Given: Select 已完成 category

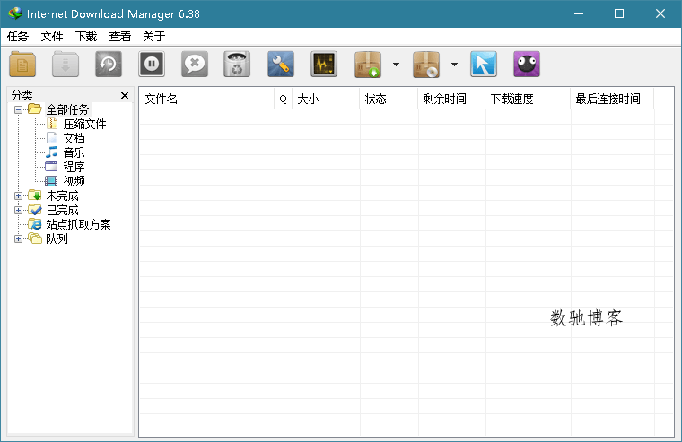Looking at the screenshot, I should click(62, 210).
